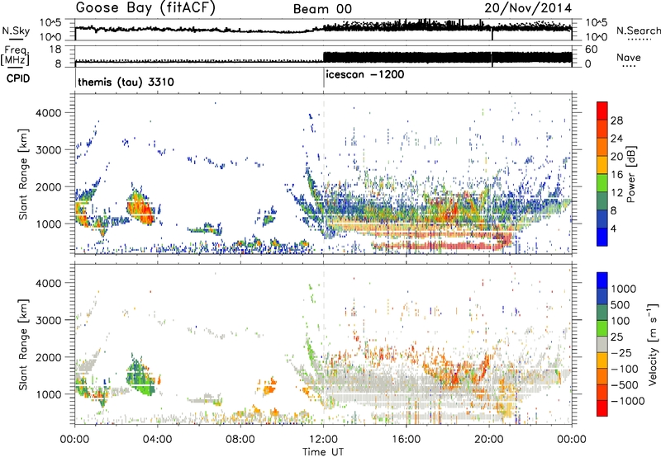Click the green velocity patch near 03:00

pyautogui.click(x=141, y=377)
